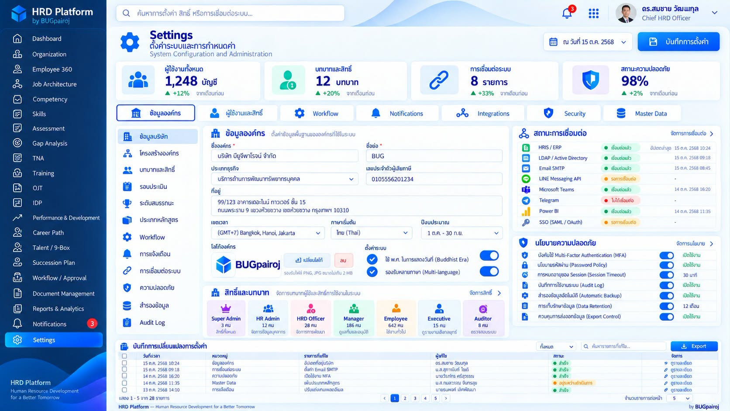Switch to the Master Data tab
The height and width of the screenshot is (411, 730).
[642, 113]
